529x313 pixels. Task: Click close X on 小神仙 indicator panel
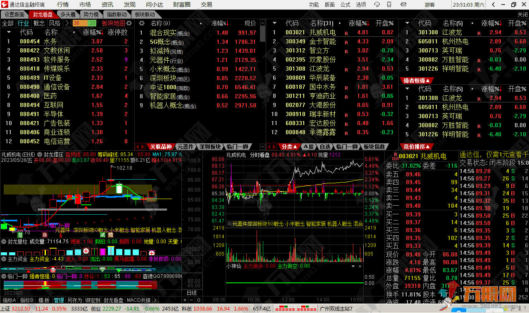(x=360, y=266)
